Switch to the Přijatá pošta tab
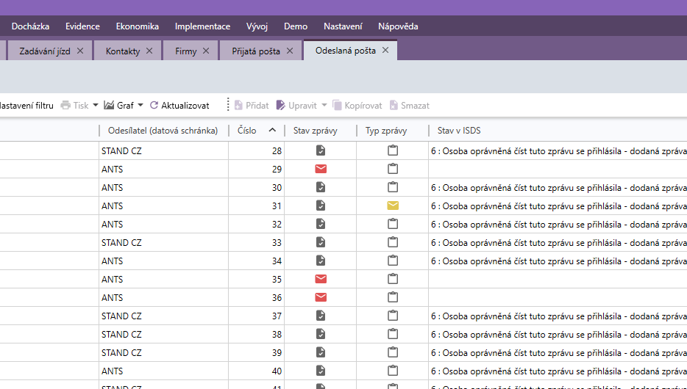This screenshot has width=687, height=389. [255, 51]
